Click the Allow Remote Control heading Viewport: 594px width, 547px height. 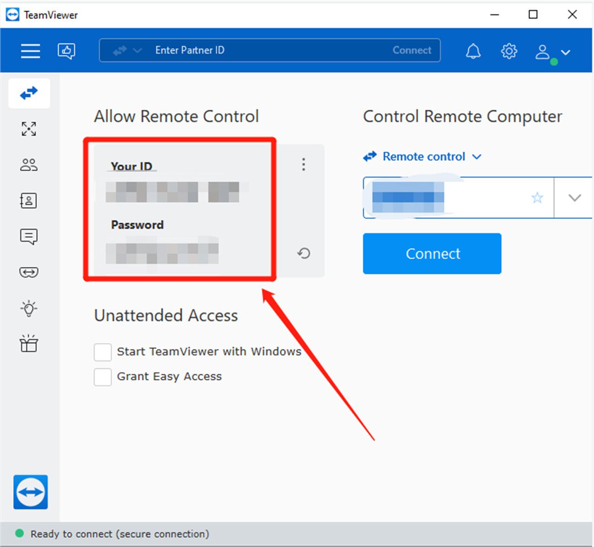point(176,117)
